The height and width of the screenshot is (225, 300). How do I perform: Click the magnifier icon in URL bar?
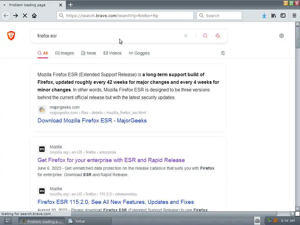click(x=62, y=16)
